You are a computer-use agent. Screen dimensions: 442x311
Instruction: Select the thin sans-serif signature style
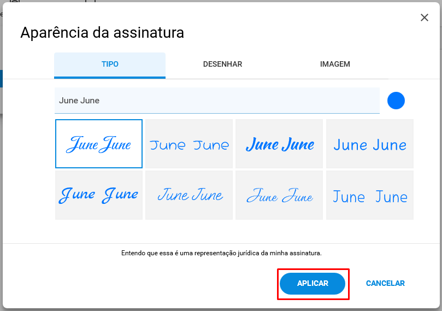(370, 195)
